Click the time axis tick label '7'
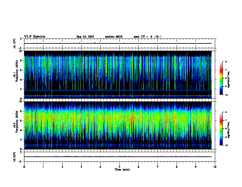 tap(158, 167)
